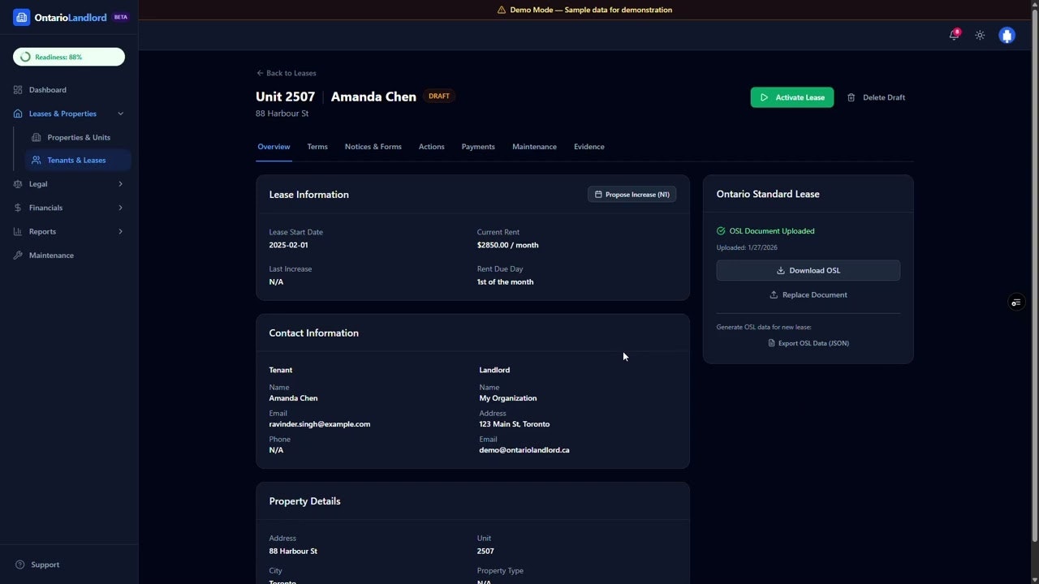Viewport: 1039px width, 584px height.
Task: Click the Delete Draft trash icon
Action: [x=851, y=97]
